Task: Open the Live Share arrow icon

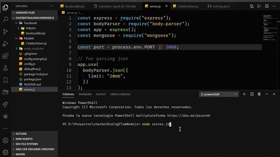Action: (5, 104)
